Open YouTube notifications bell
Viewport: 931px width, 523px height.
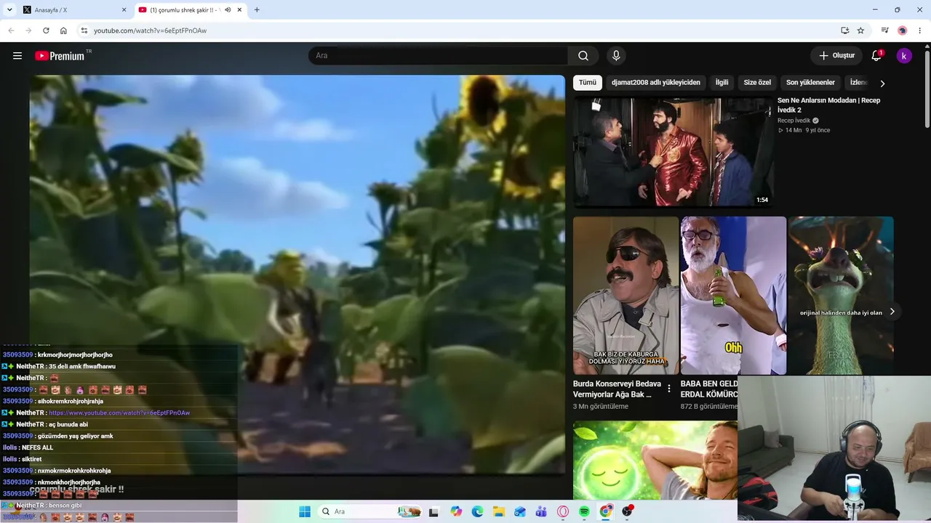pyautogui.click(x=876, y=56)
